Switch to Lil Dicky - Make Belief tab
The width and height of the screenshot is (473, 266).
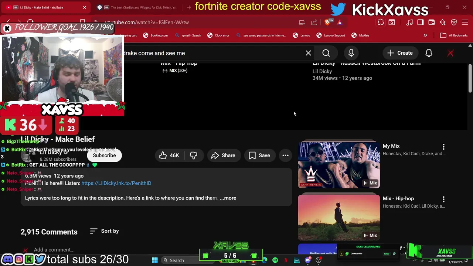(x=47, y=7)
